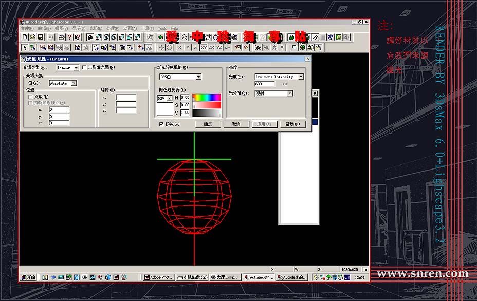Click the white color preview swatch

click(x=164, y=109)
